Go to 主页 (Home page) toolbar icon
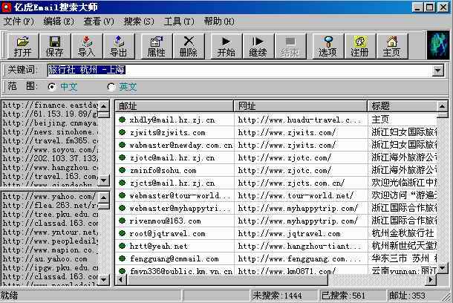Image resolution: width=453 pixels, height=303 pixels. (x=392, y=46)
